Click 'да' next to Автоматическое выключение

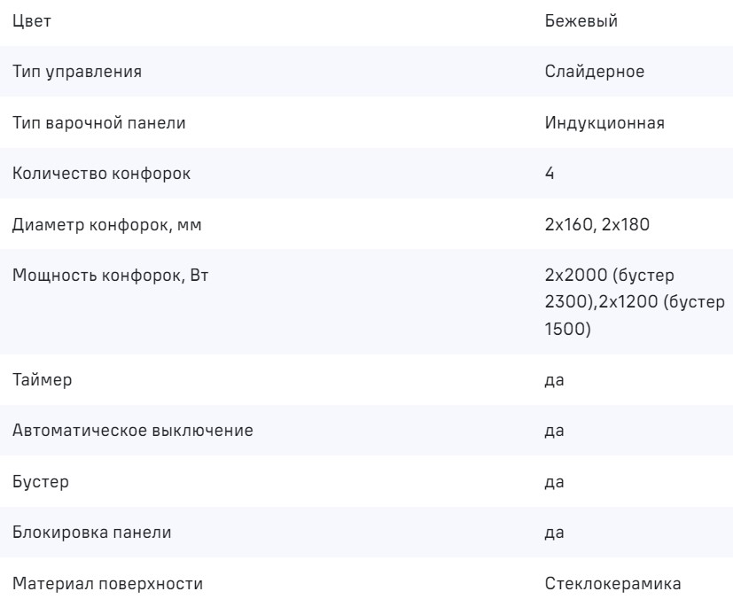point(556,432)
